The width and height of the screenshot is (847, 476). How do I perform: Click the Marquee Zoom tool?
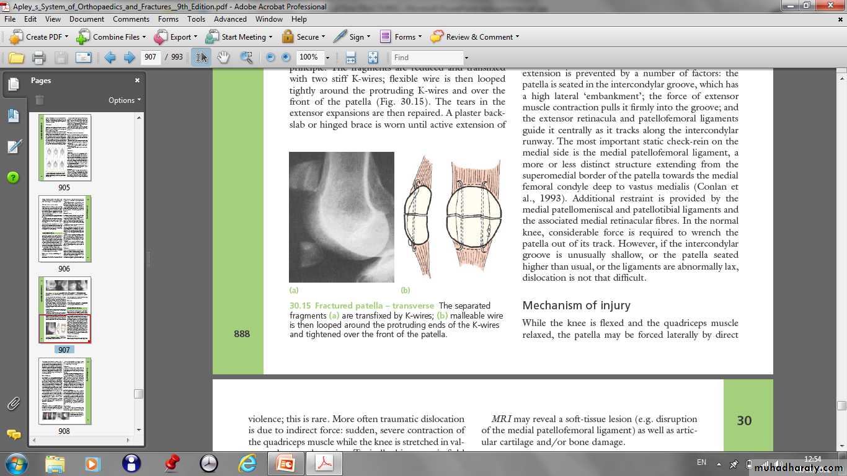[x=246, y=58]
